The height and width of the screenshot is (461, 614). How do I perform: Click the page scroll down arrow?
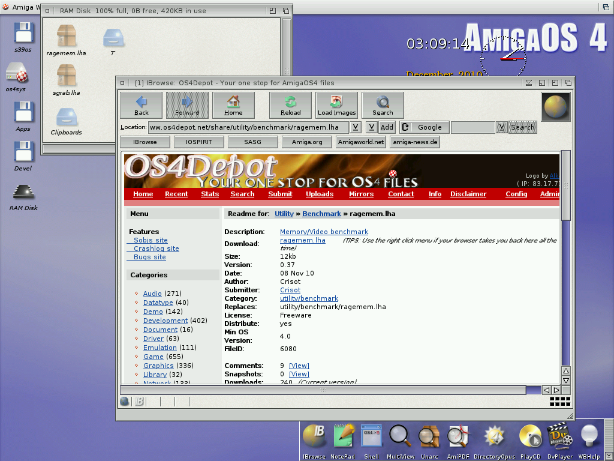(566, 380)
